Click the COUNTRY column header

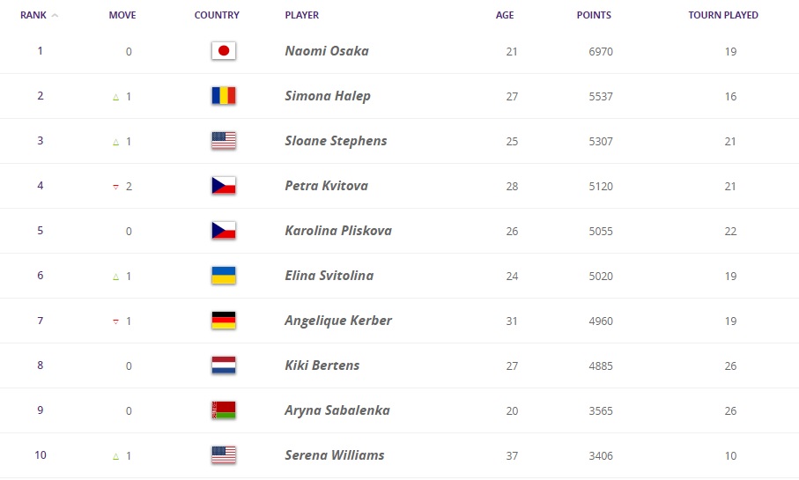click(217, 15)
